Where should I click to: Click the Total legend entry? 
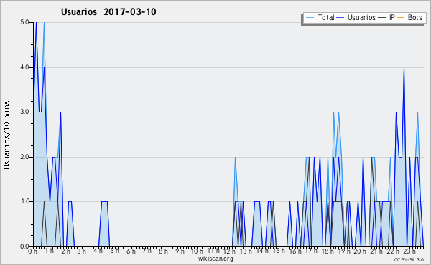320,17
